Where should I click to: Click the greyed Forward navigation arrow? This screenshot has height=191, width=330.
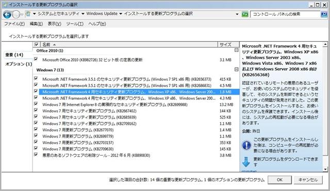coord(16,14)
